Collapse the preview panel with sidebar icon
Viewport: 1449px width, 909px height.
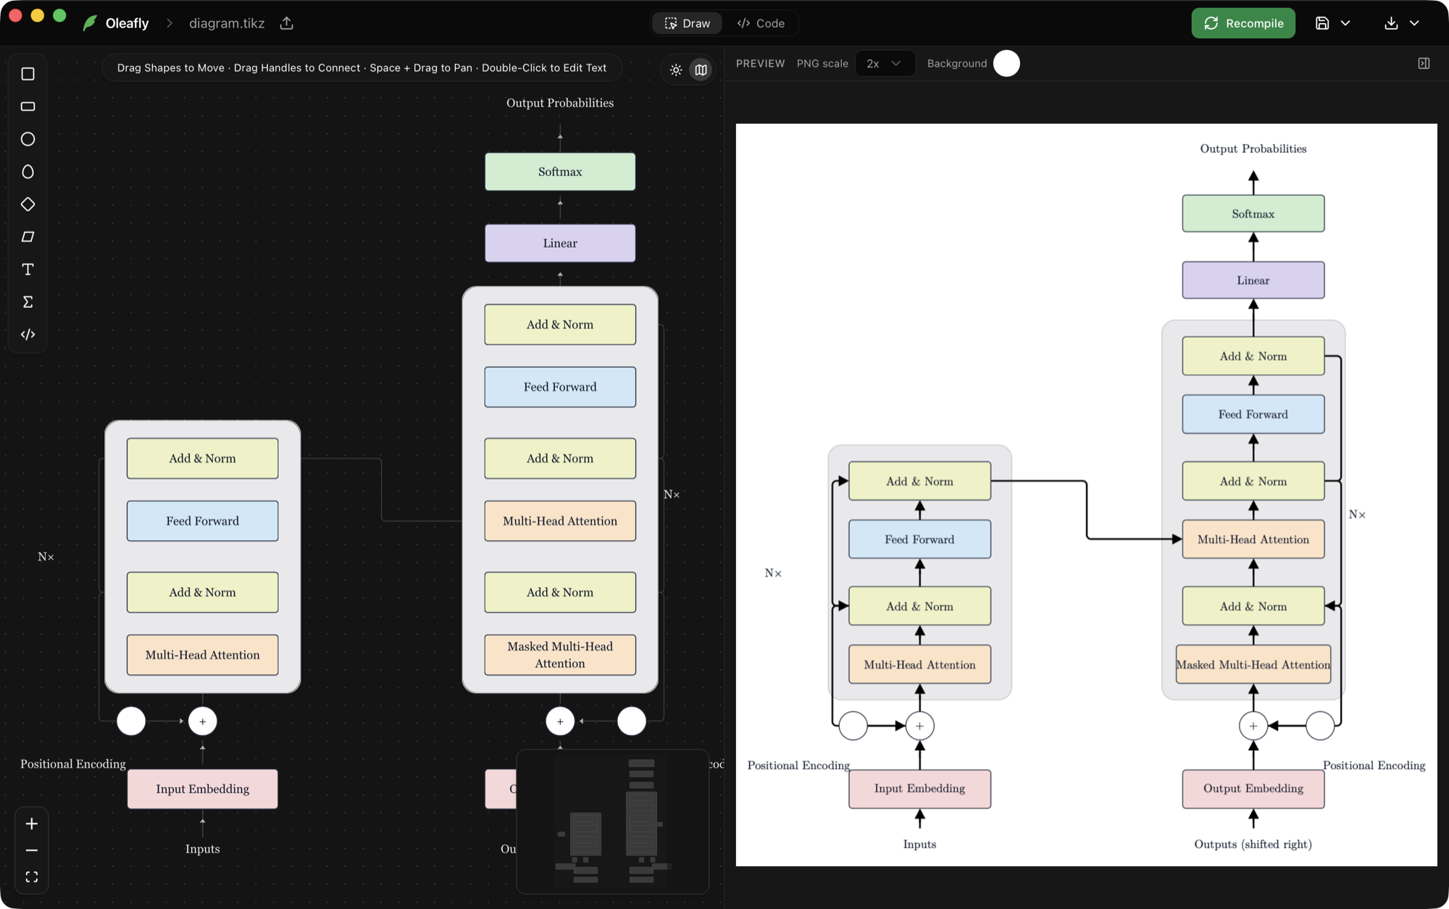pos(1424,64)
